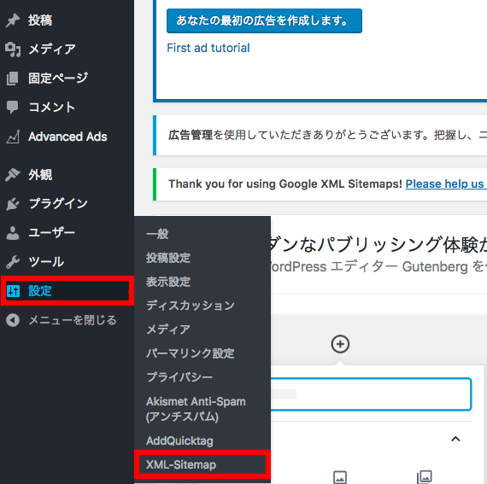
Task: Add a block with the circled plus icon
Action: pyautogui.click(x=340, y=344)
